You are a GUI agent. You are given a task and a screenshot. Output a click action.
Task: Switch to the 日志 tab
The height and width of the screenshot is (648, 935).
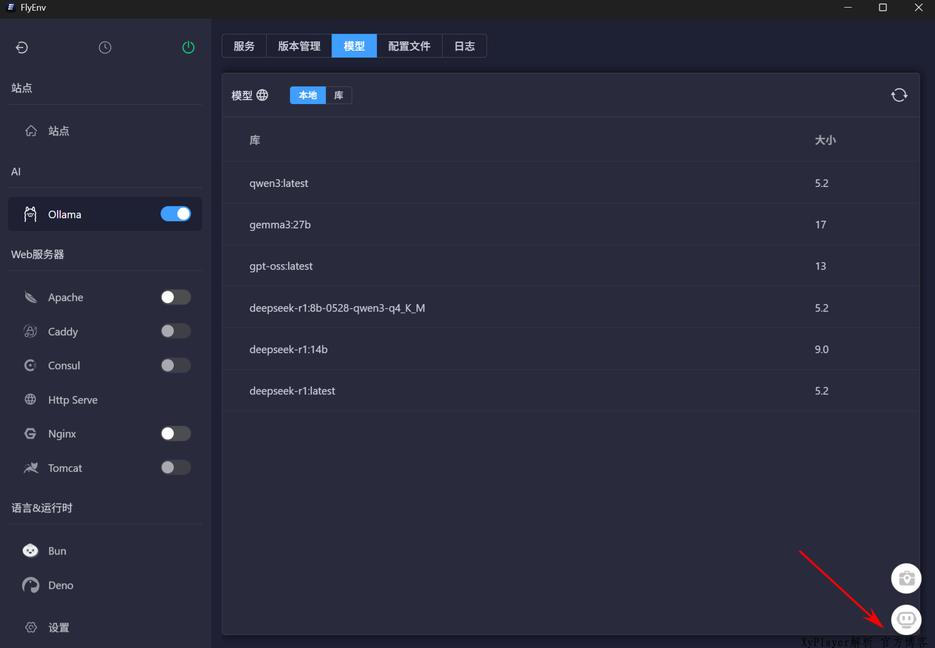[464, 46]
